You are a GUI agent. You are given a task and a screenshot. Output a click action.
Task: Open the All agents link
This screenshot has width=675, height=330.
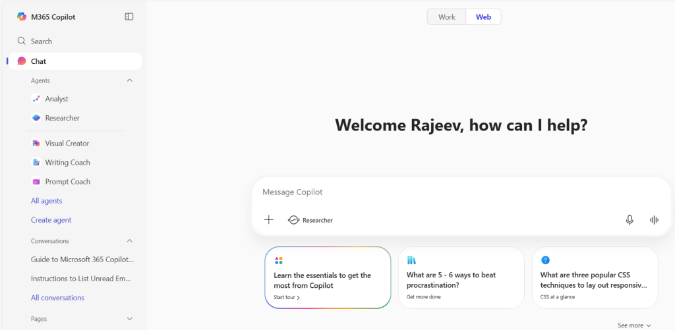click(x=46, y=201)
